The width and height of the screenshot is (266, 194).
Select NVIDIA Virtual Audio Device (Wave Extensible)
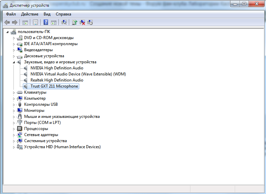78,74
